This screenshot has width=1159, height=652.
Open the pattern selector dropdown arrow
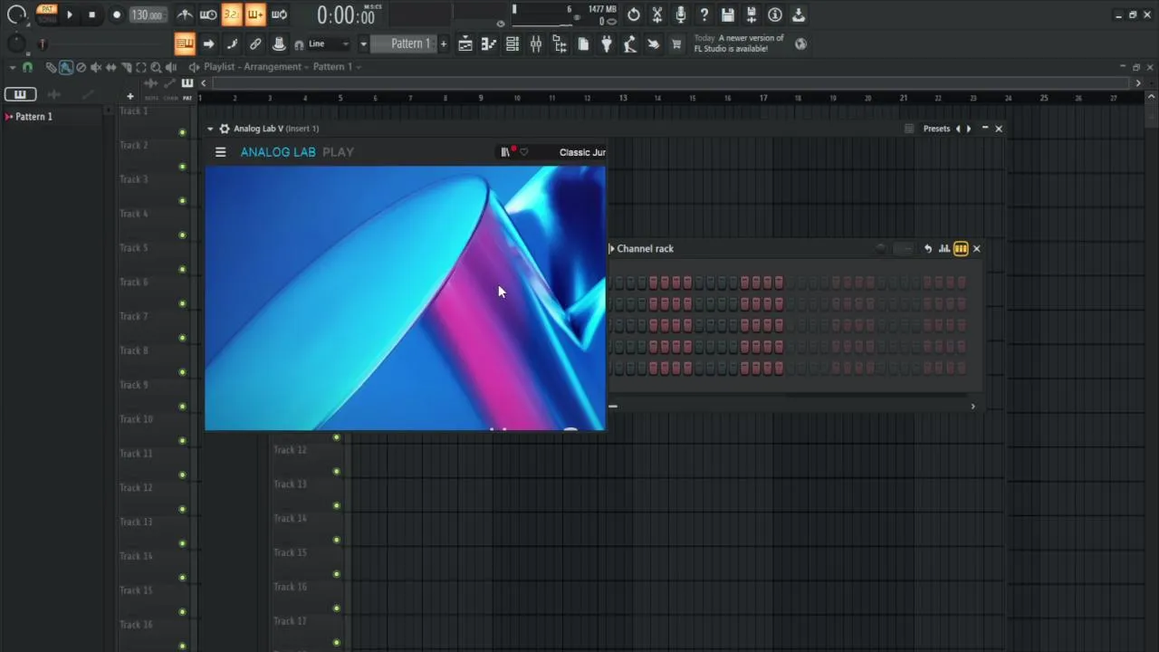(363, 43)
